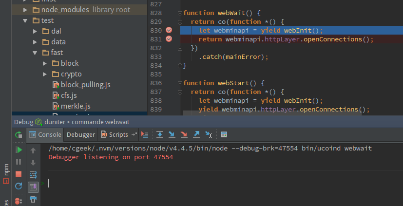This screenshot has width=403, height=206.
Task: Switch to the Scripts tab
Action: 115,134
